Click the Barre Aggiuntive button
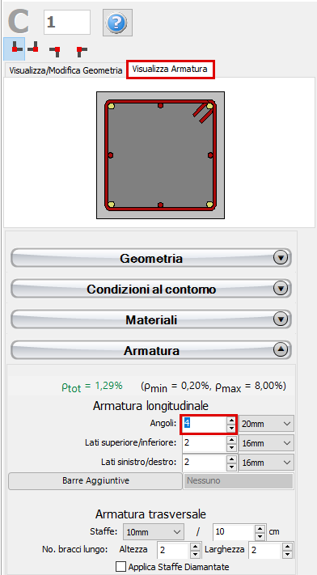 (95, 480)
